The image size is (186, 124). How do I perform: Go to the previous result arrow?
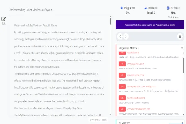point(120,36)
